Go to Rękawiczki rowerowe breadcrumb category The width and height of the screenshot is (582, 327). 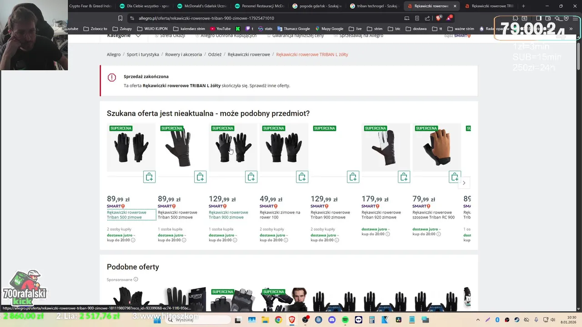(249, 54)
